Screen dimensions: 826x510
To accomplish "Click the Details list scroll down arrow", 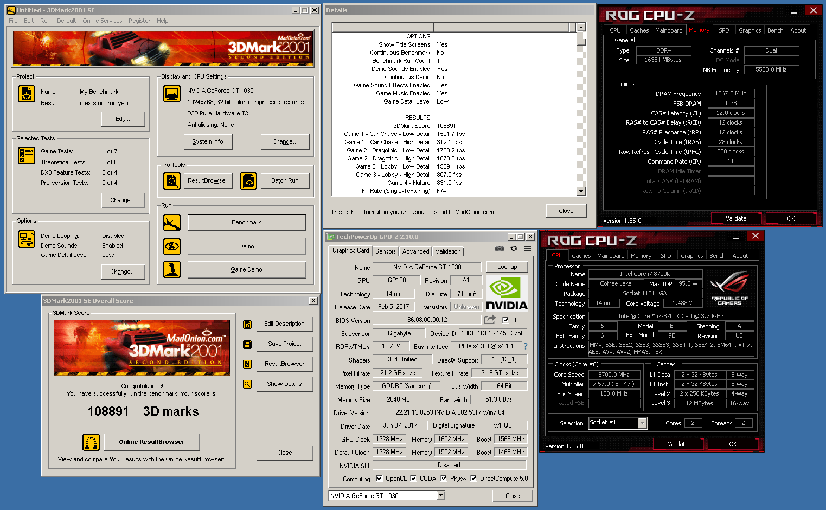I will [581, 191].
